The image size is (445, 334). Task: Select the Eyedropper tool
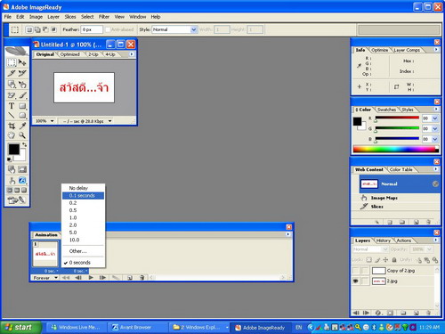22,126
